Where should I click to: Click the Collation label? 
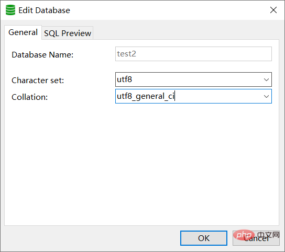click(x=30, y=97)
